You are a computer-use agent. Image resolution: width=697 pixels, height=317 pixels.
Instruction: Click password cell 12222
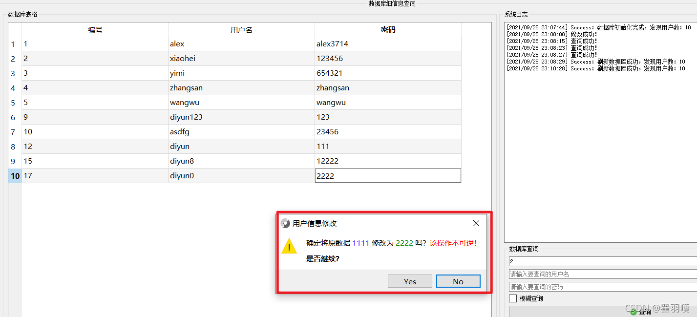point(388,161)
